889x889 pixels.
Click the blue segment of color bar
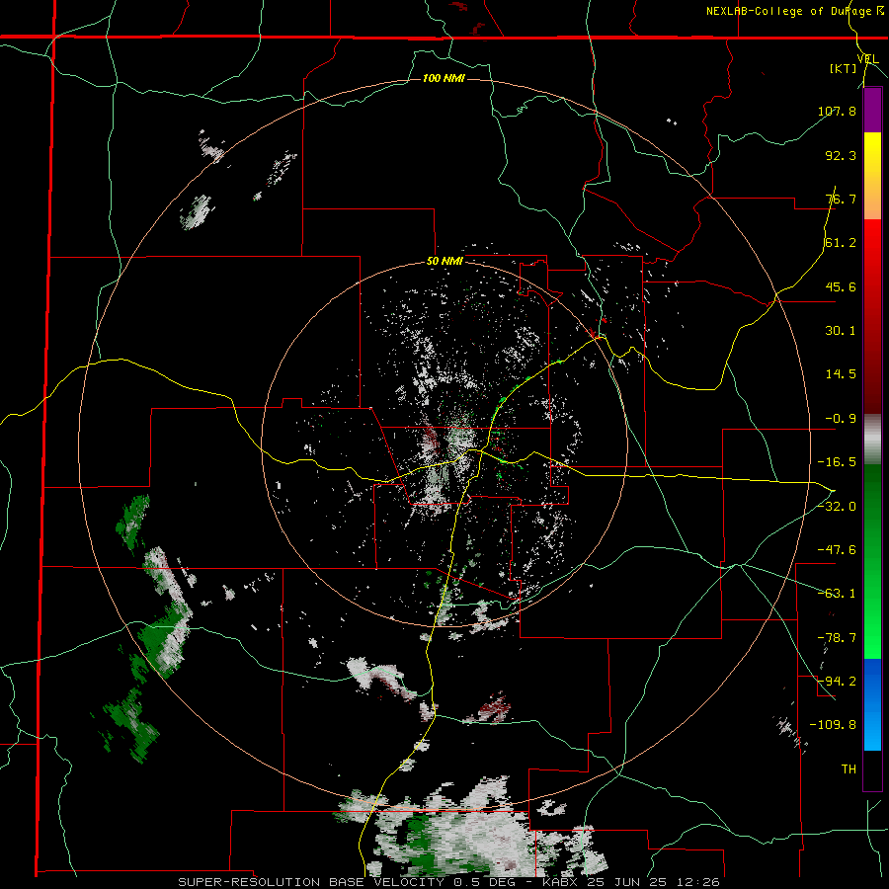click(872, 704)
